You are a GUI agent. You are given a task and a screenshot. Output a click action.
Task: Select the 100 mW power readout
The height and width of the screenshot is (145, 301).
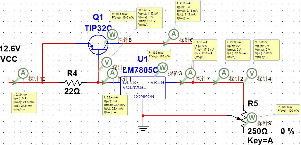pyautogui.click(x=288, y=109)
